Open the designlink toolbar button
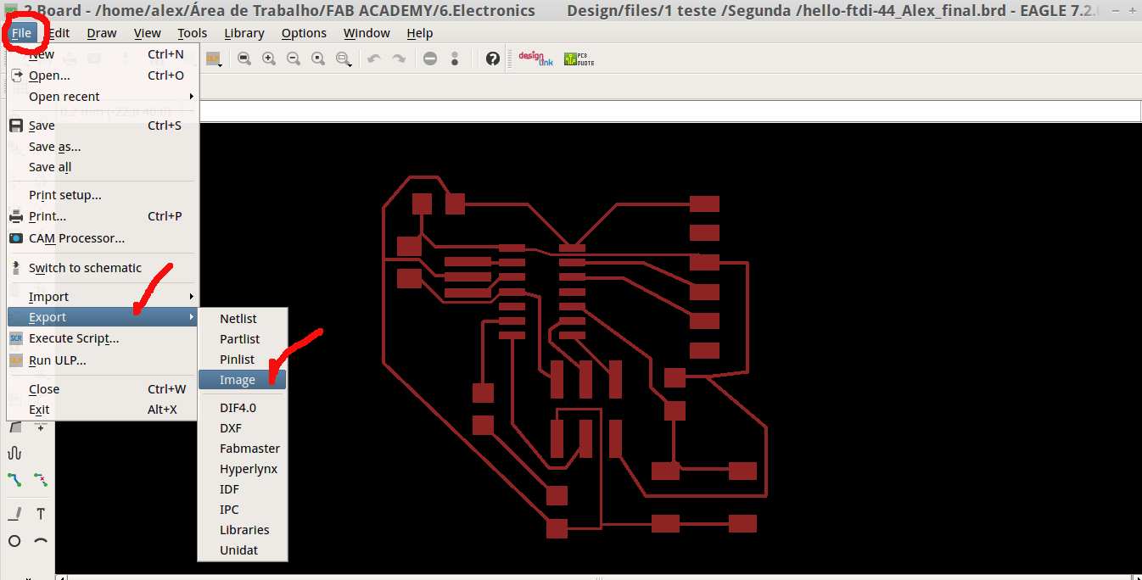The image size is (1142, 580). click(x=535, y=59)
